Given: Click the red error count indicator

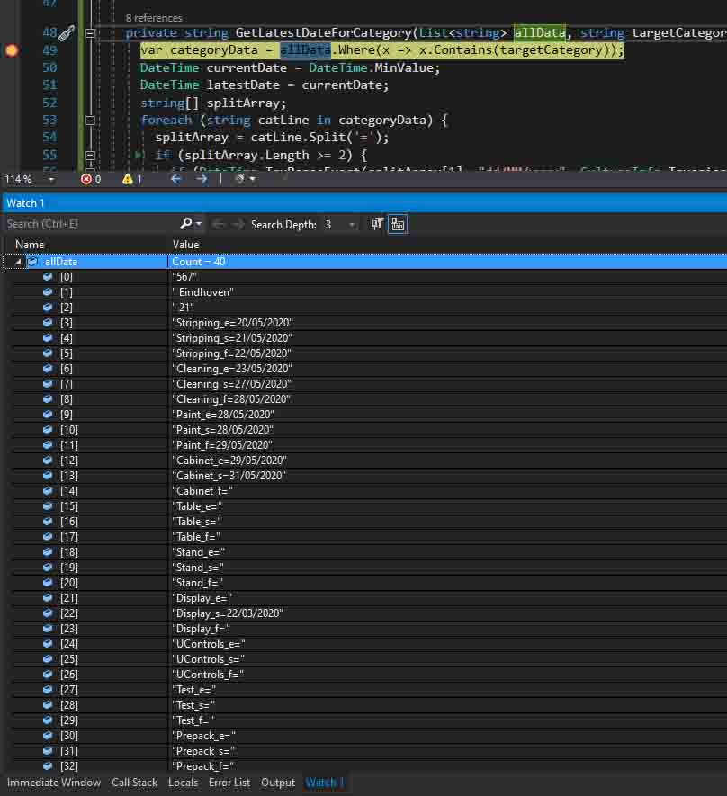Looking at the screenshot, I should point(91,179).
